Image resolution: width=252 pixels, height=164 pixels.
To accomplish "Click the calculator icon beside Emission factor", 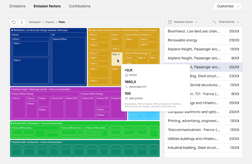I will click(x=170, y=22).
